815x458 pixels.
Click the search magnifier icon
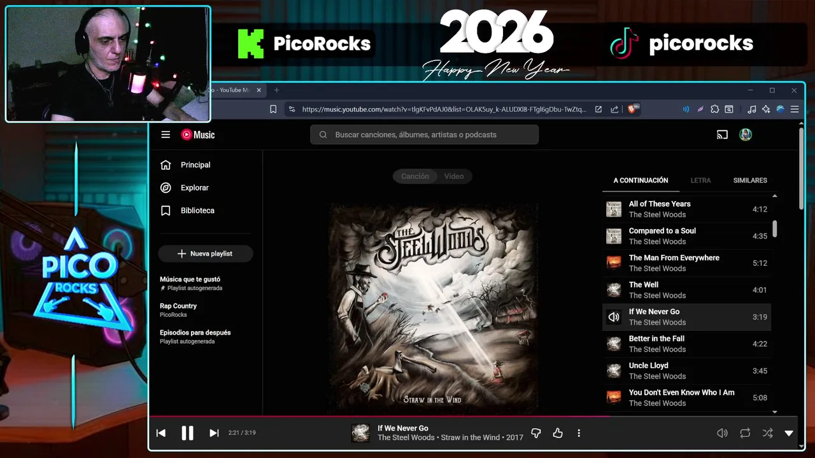click(x=323, y=134)
